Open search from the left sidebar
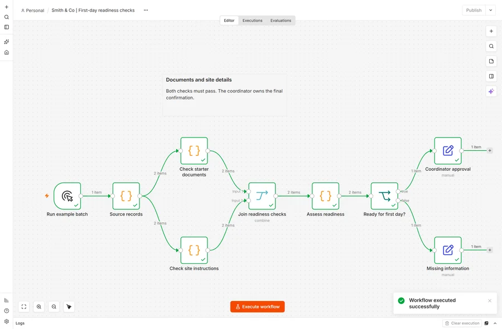502x329 pixels. (6, 17)
